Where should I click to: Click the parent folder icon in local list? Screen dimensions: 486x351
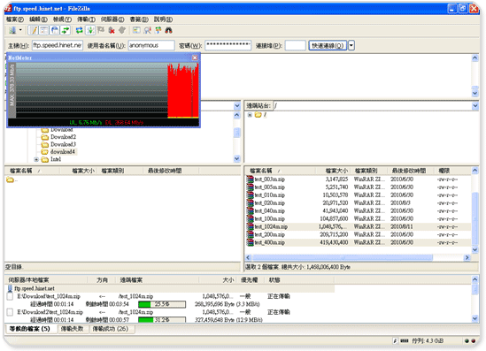[10, 179]
